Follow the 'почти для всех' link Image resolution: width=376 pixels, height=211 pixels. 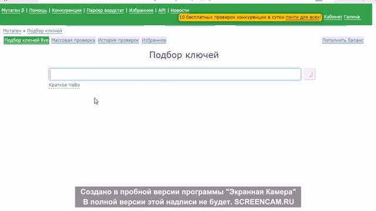click(x=303, y=17)
